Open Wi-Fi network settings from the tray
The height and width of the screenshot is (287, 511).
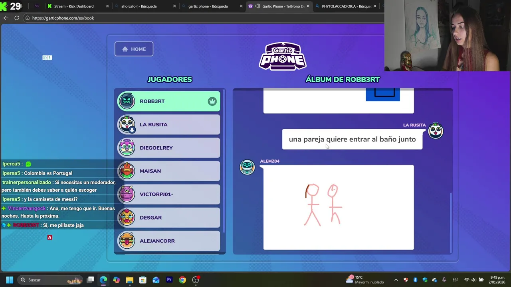(466, 280)
